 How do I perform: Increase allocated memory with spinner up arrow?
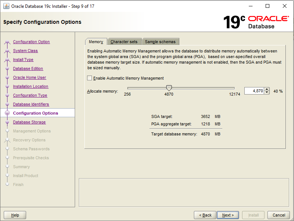[267, 89]
